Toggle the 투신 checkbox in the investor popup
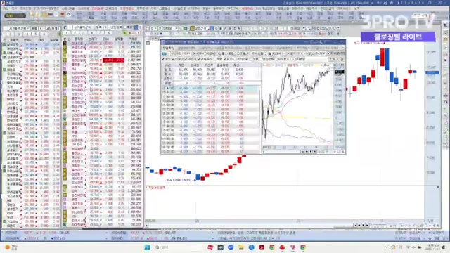Viewport: 450px width, 253px height. [x=225, y=59]
